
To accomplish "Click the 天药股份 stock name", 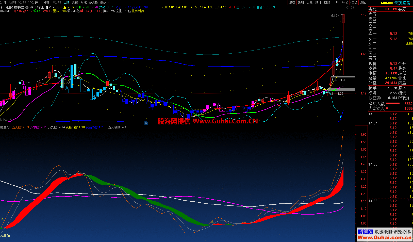I will (402, 3).
